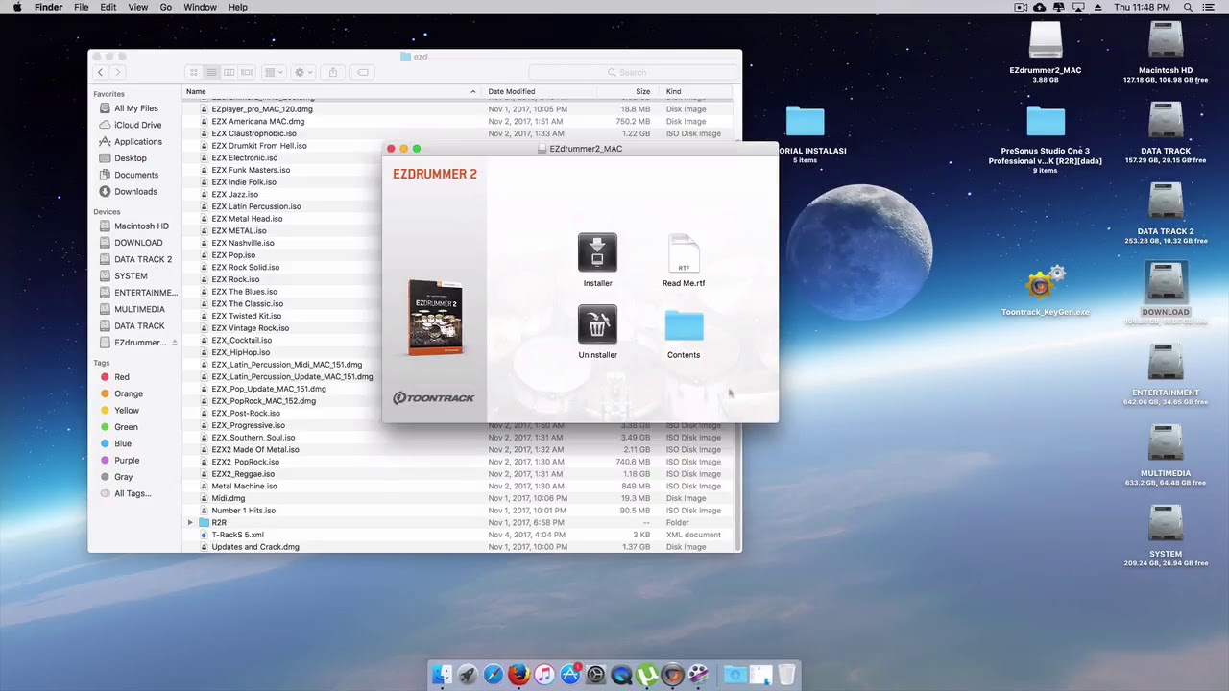Open Launchpad from the Dock
The image size is (1229, 691).
(467, 675)
